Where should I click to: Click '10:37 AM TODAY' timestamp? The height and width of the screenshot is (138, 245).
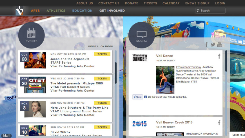point(166,61)
